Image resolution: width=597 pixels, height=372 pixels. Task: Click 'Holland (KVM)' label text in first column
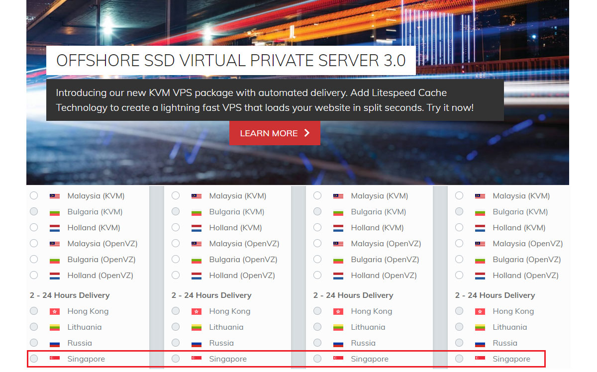(x=94, y=228)
